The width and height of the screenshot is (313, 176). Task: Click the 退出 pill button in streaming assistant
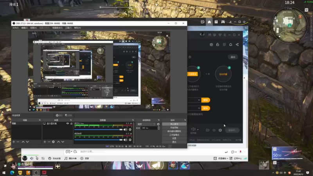point(233,57)
